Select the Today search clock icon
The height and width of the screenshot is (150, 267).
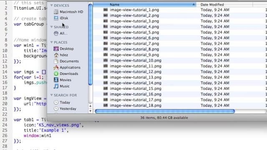(56, 102)
